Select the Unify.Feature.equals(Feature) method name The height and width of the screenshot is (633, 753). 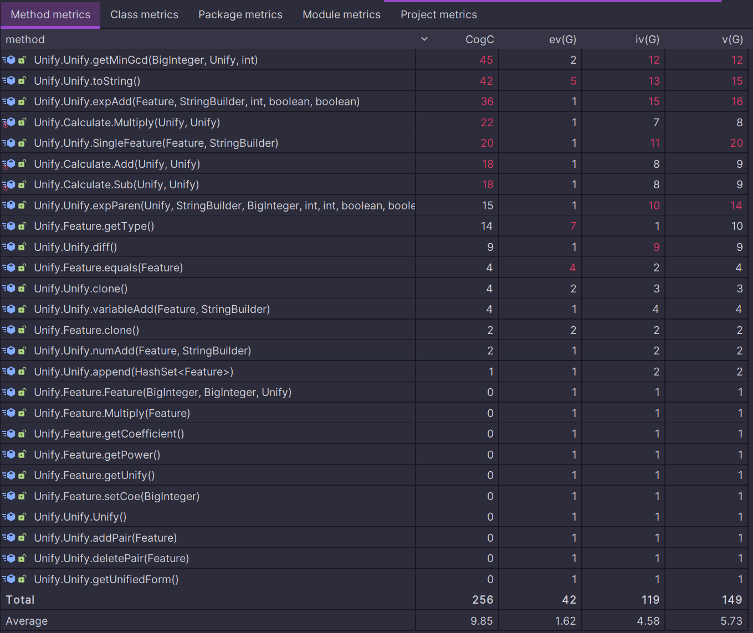[109, 267]
